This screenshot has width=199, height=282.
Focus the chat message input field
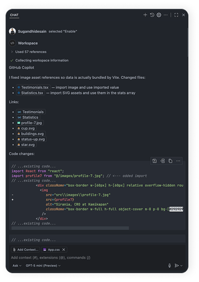coord(97,258)
